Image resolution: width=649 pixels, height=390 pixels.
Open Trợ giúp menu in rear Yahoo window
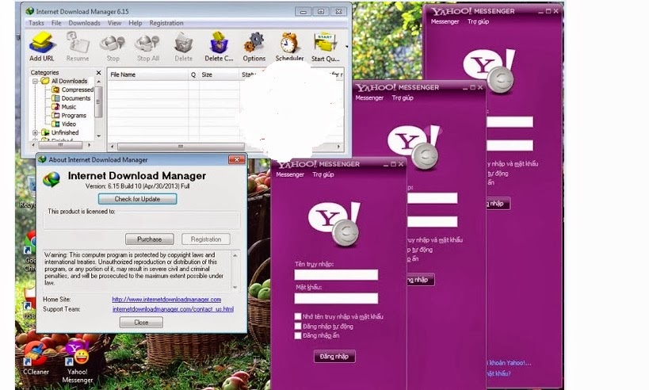478,21
